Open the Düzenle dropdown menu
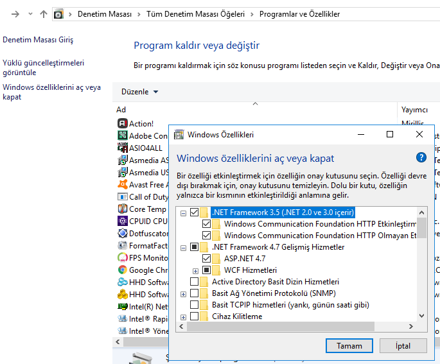The width and height of the screenshot is (440, 364). [140, 92]
